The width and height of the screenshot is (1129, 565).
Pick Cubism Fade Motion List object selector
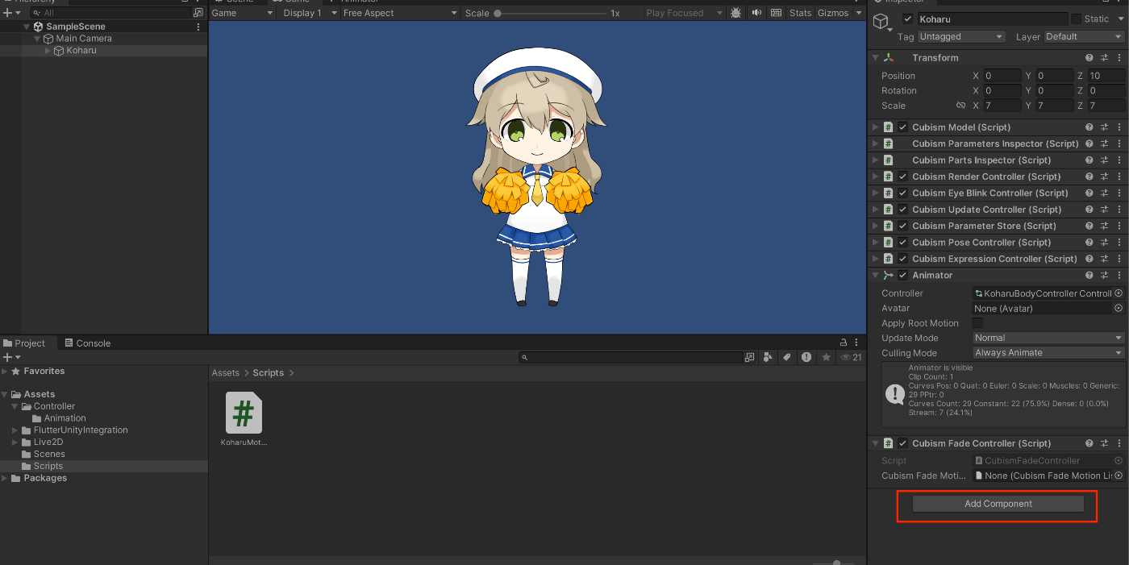point(1119,476)
